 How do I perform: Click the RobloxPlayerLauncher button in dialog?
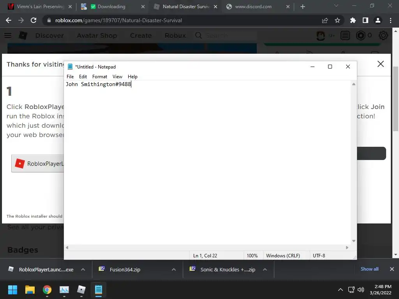pyautogui.click(x=38, y=164)
